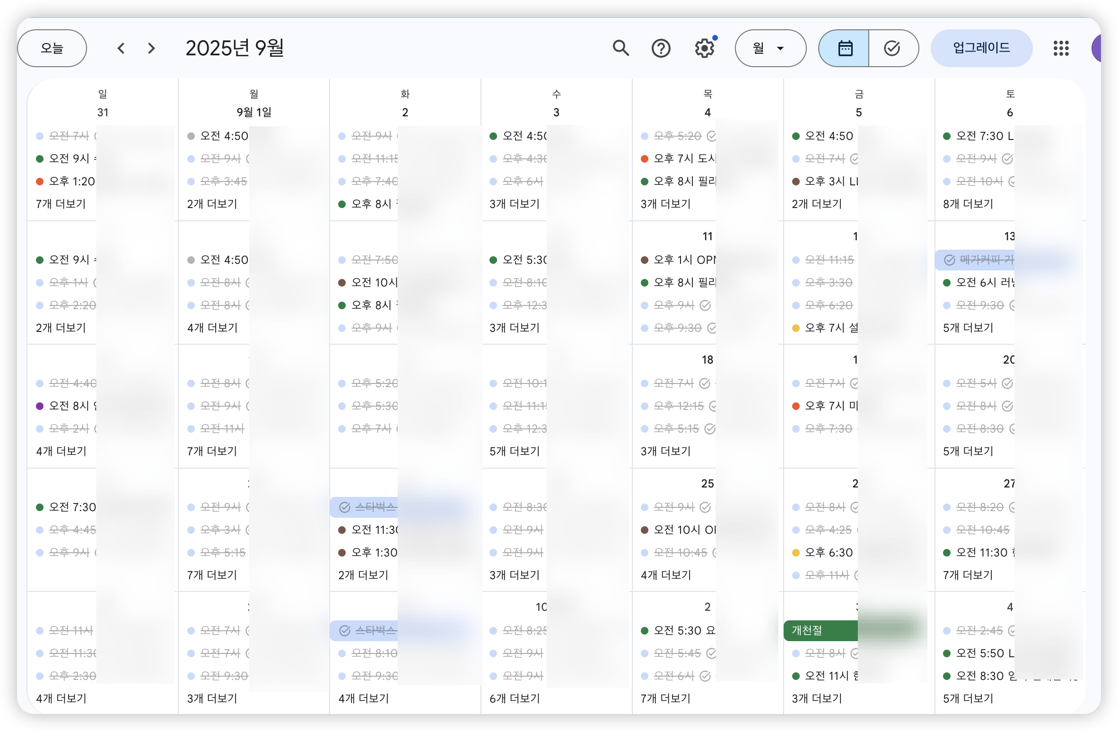Viewport: 1118px width, 731px height.
Task: Go to previous month with left chevron
Action: [x=121, y=48]
